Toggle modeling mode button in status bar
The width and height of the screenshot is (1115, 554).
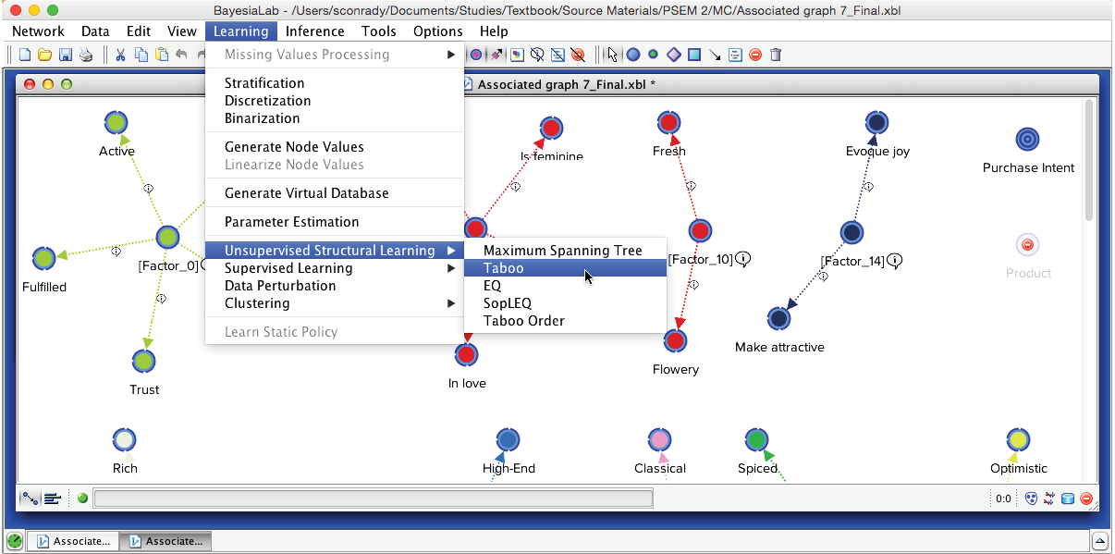point(31,499)
